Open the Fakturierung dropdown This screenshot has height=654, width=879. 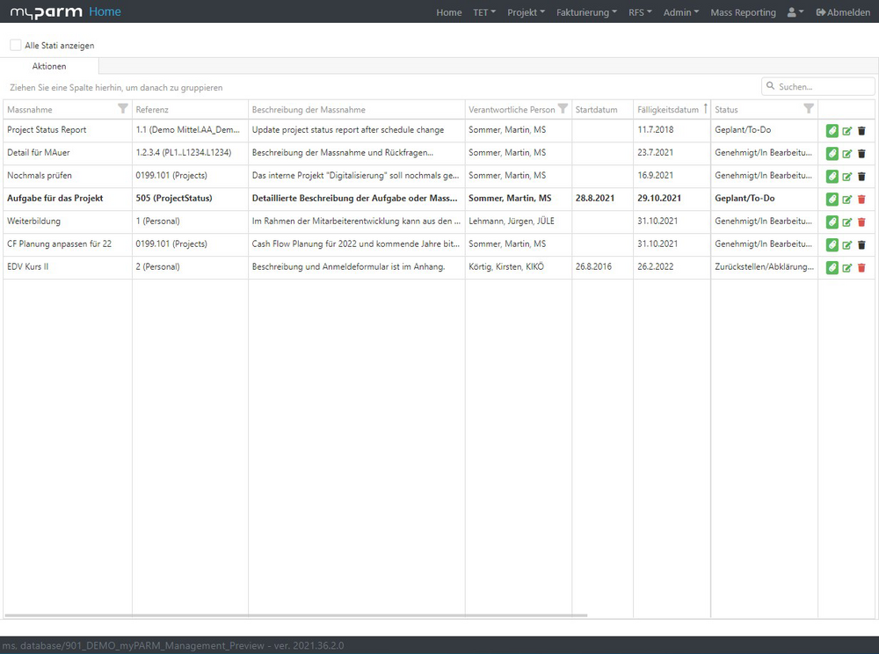coord(586,12)
